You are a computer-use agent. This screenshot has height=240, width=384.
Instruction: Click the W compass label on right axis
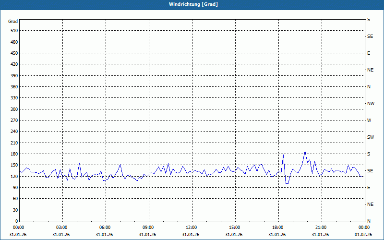click(369, 120)
